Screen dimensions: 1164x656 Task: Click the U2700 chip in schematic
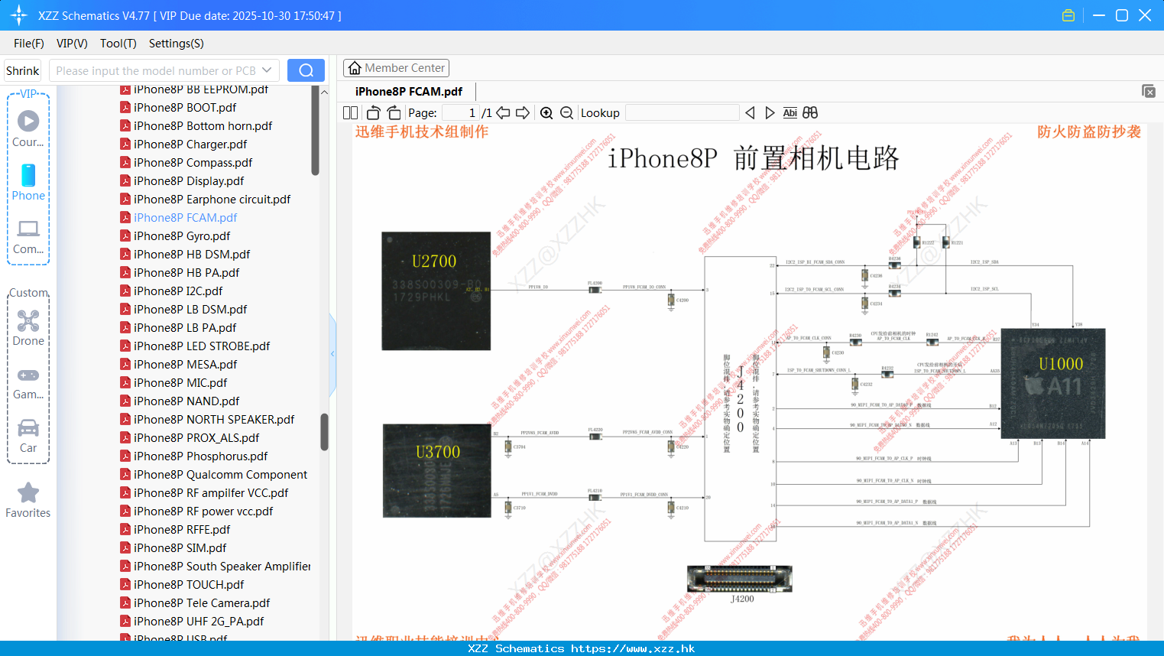click(436, 291)
